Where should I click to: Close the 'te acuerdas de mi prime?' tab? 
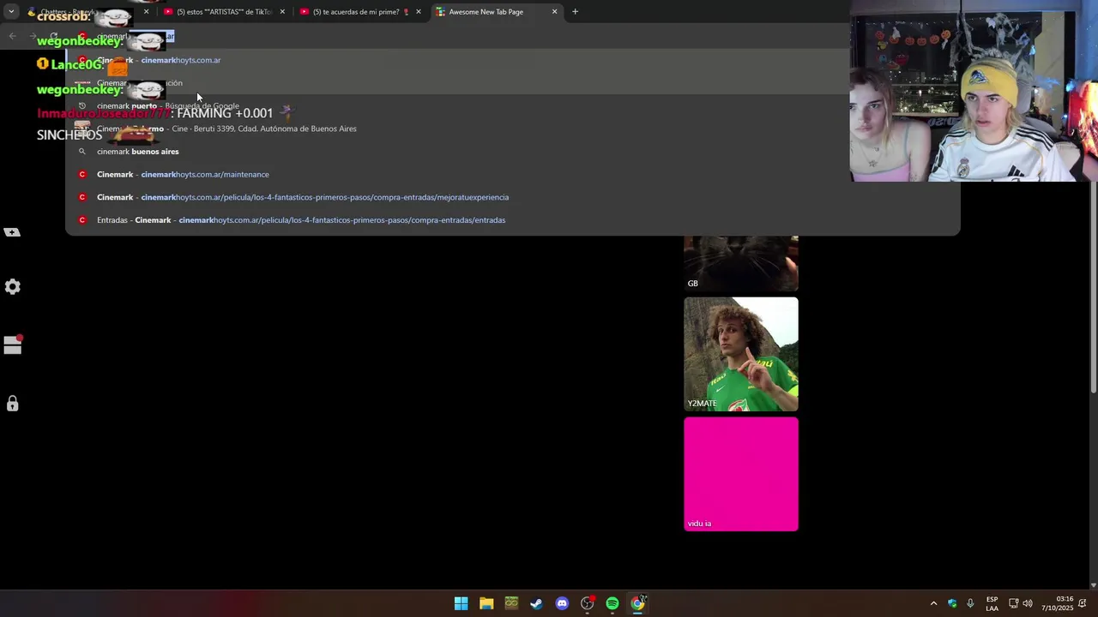[x=419, y=12]
